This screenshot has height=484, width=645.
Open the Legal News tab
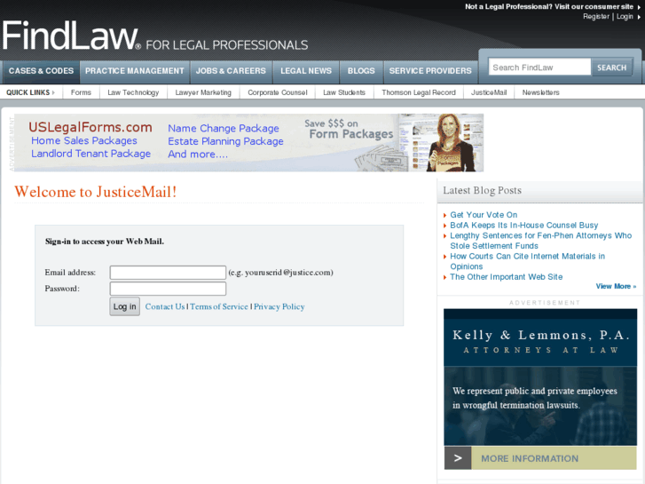(306, 71)
